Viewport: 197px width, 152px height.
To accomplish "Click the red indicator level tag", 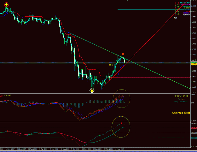I will [194, 128].
